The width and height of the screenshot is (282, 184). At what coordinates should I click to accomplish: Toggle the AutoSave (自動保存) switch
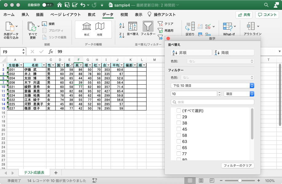pyautogui.click(x=48, y=5)
